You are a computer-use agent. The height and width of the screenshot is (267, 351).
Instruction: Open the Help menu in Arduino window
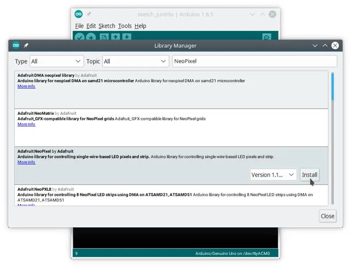140,26
